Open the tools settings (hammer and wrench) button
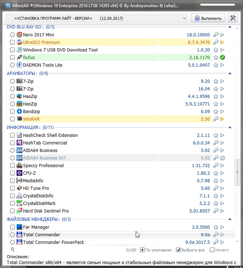 (x=233, y=18)
